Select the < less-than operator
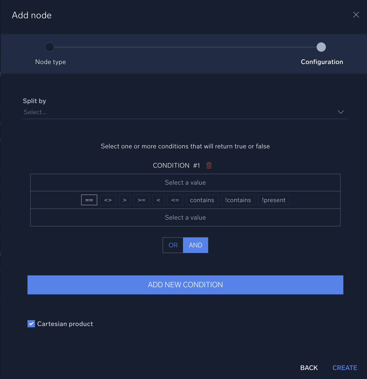The height and width of the screenshot is (379, 367). click(x=158, y=200)
